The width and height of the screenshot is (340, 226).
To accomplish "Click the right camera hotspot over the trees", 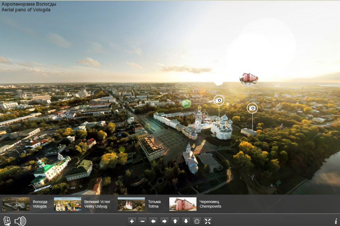I will (252, 108).
